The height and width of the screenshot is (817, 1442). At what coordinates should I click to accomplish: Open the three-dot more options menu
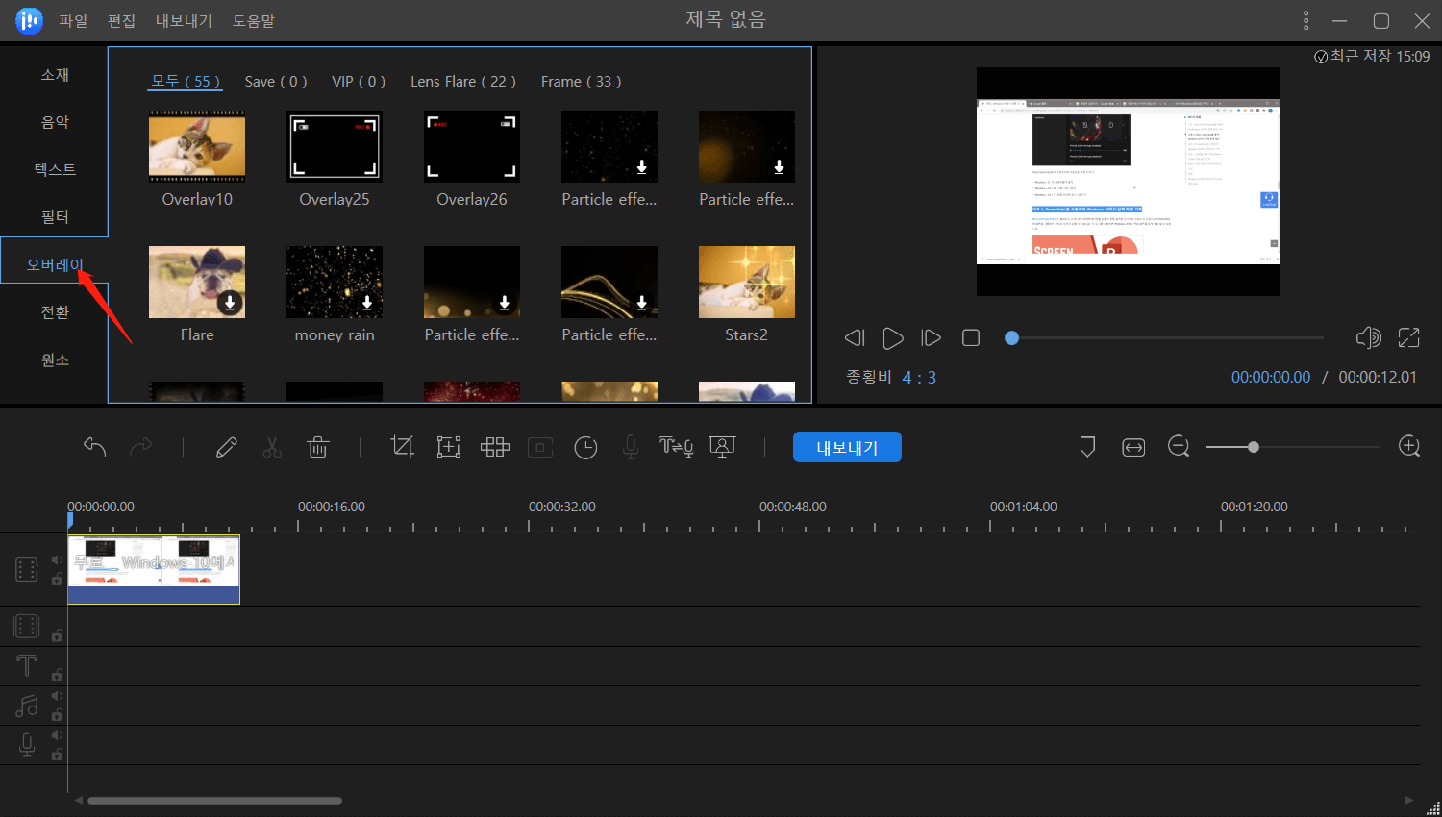[1305, 20]
